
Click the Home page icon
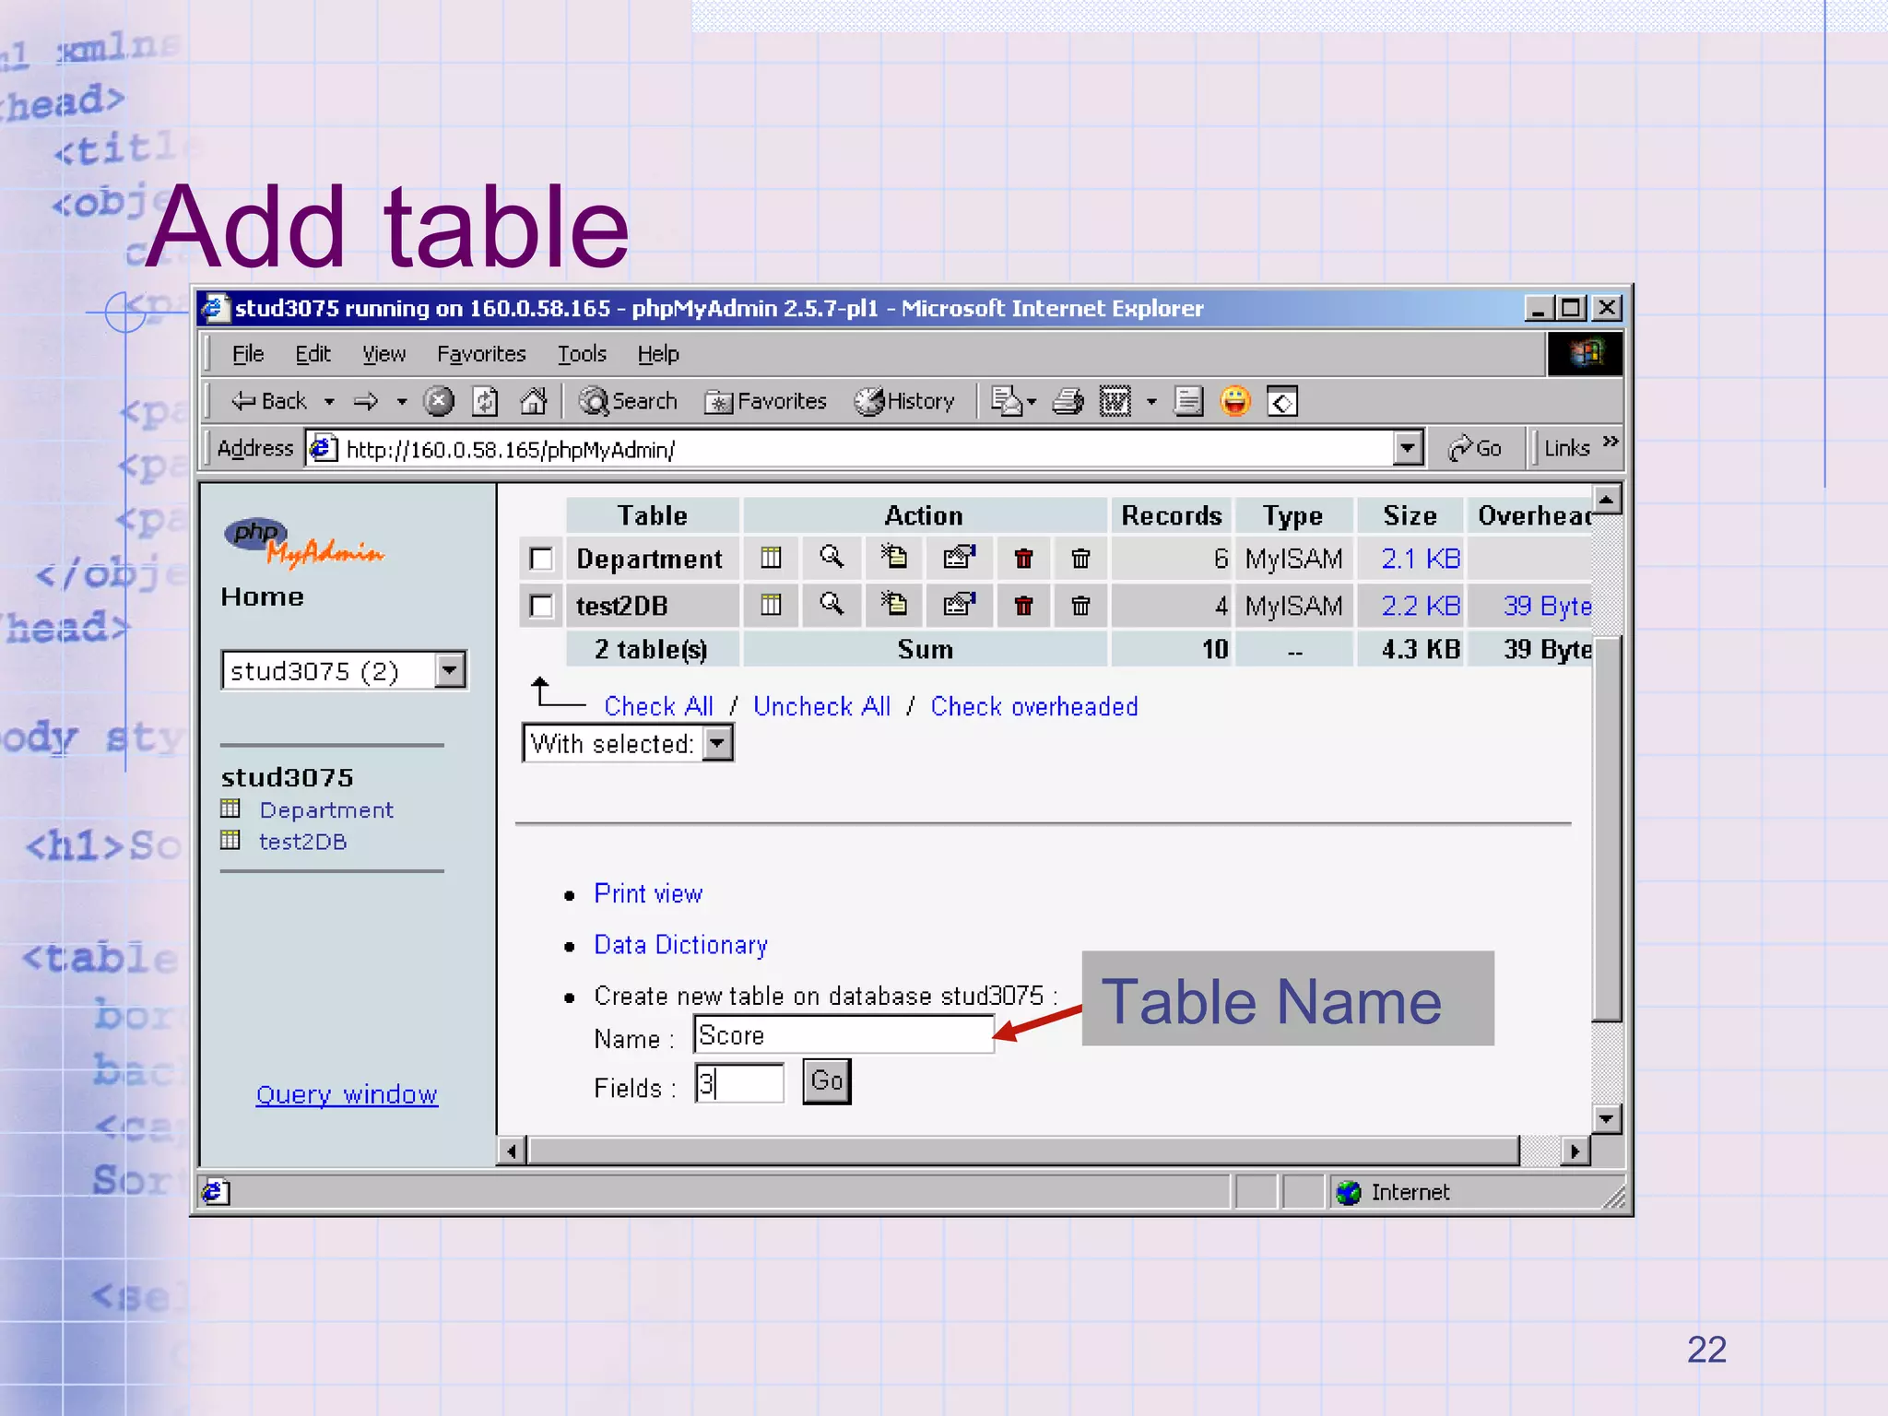pos(534,401)
